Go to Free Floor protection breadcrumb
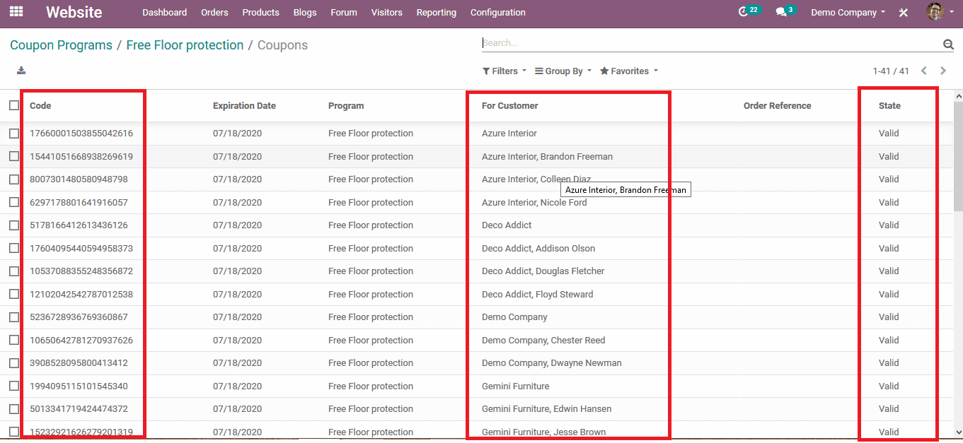The height and width of the screenshot is (443, 963). click(185, 45)
